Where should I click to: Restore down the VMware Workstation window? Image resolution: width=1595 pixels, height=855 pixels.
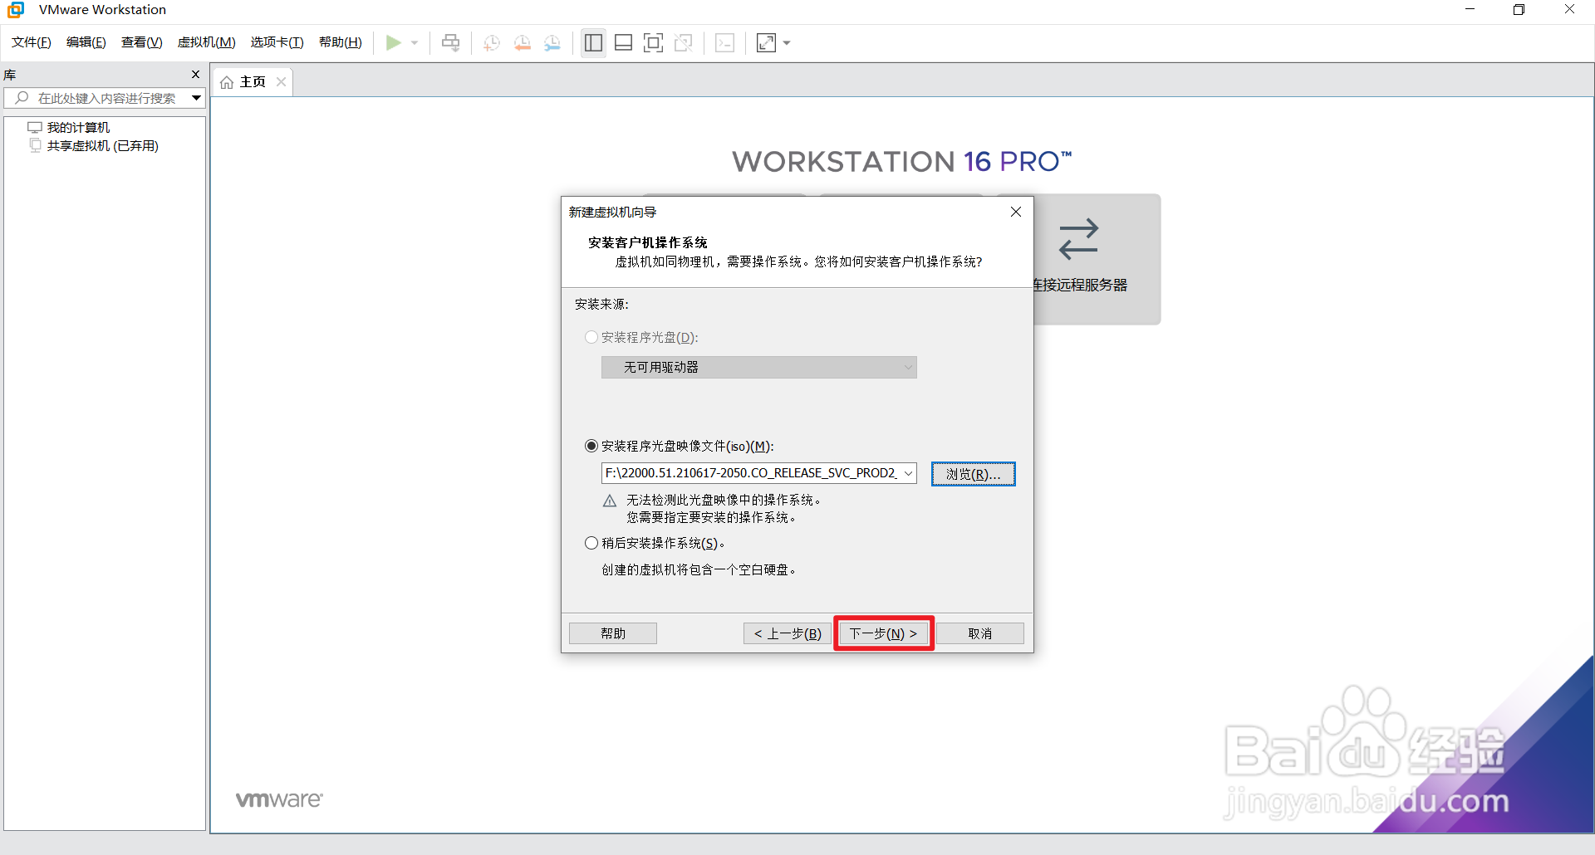click(x=1519, y=10)
